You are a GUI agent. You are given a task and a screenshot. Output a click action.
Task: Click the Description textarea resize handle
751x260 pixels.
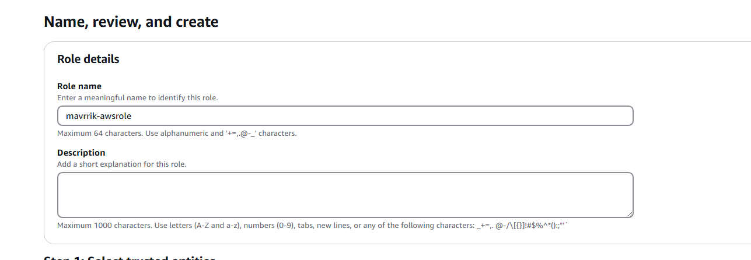tap(630, 214)
